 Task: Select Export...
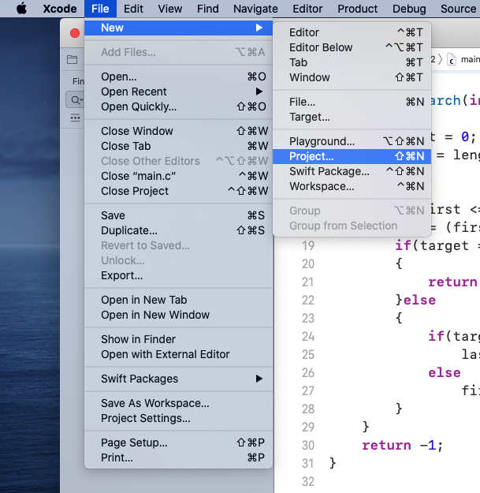[x=178, y=276]
